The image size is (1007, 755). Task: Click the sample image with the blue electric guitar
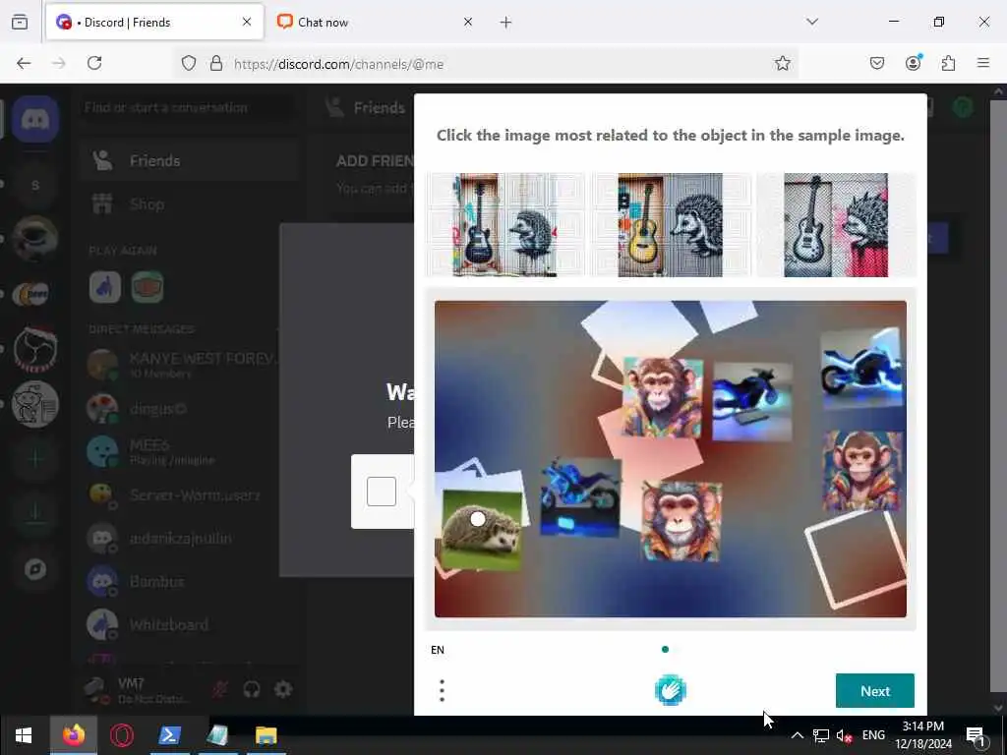[x=505, y=225]
